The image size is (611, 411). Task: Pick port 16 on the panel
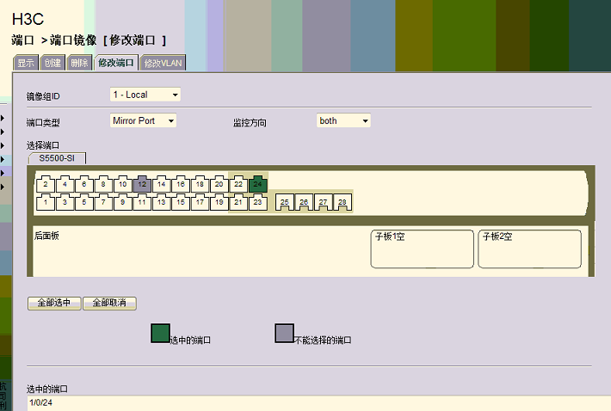pyautogui.click(x=181, y=184)
